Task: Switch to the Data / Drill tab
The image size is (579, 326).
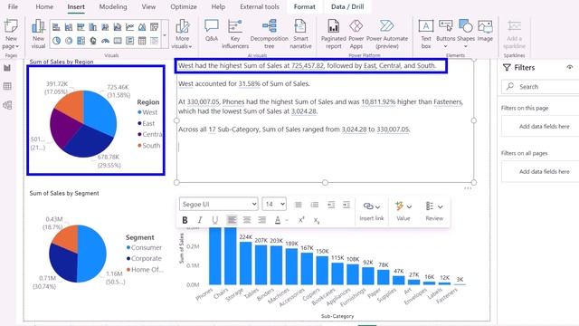Action: pyautogui.click(x=347, y=6)
